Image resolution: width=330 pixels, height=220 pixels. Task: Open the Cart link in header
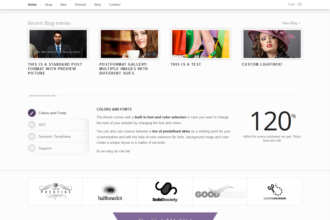click(x=295, y=4)
